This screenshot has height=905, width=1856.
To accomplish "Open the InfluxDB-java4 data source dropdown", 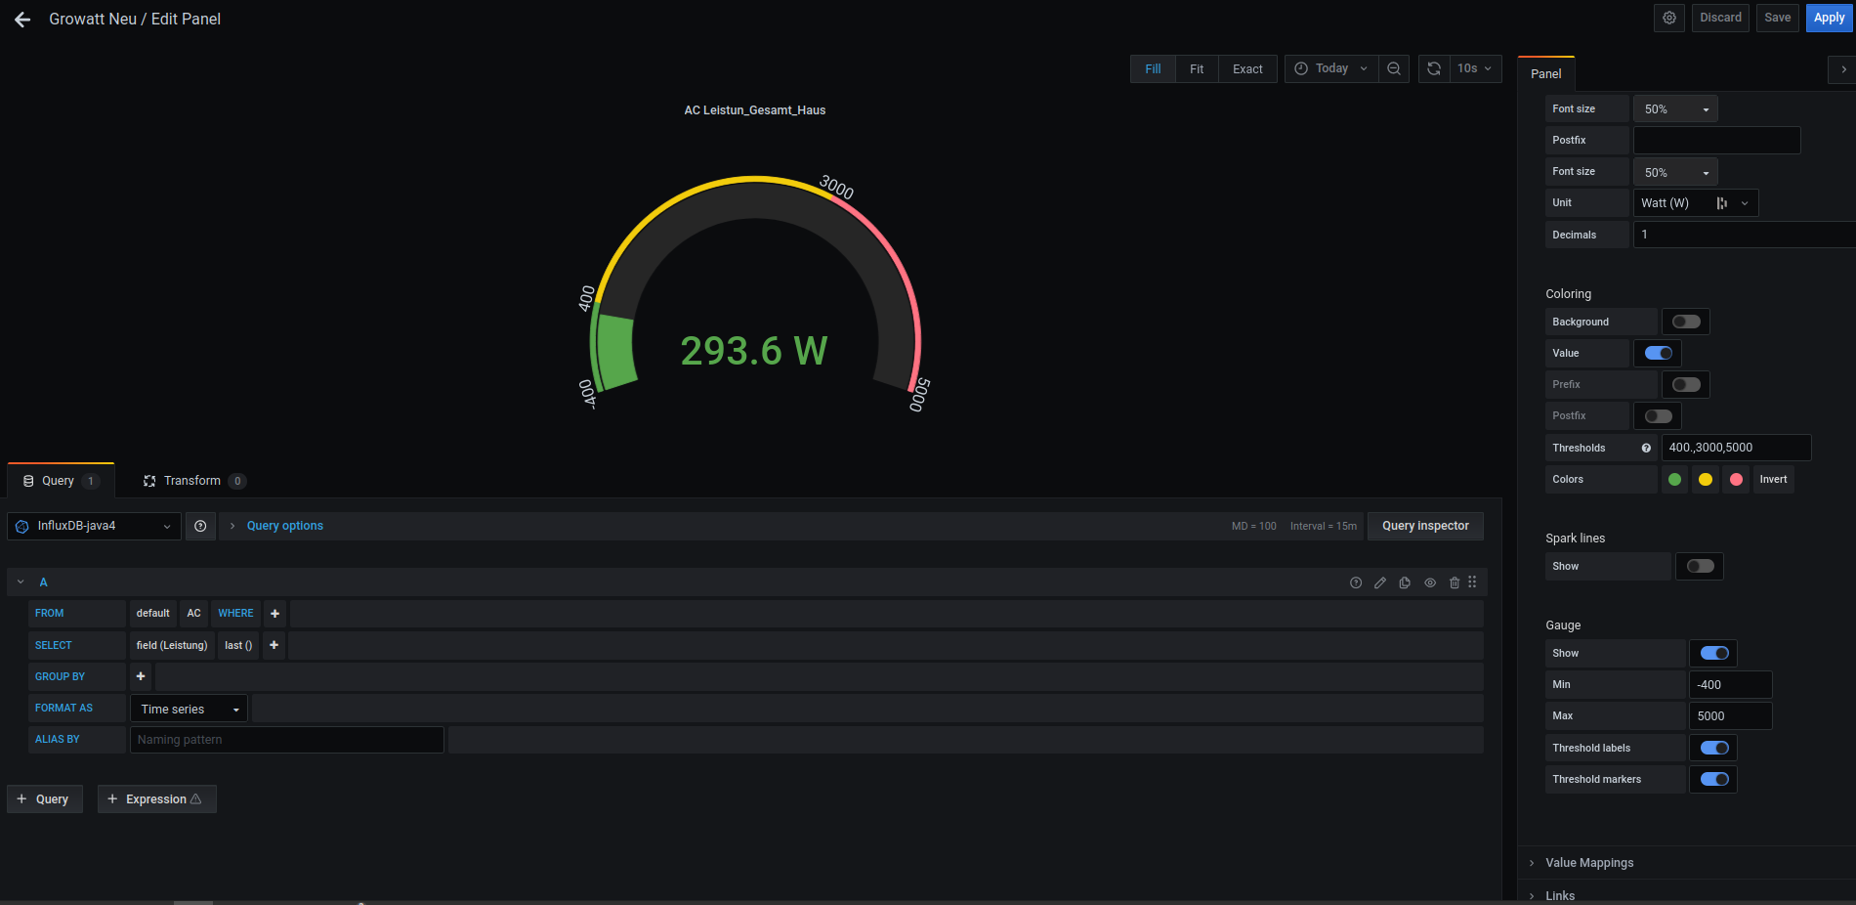I will pyautogui.click(x=94, y=526).
